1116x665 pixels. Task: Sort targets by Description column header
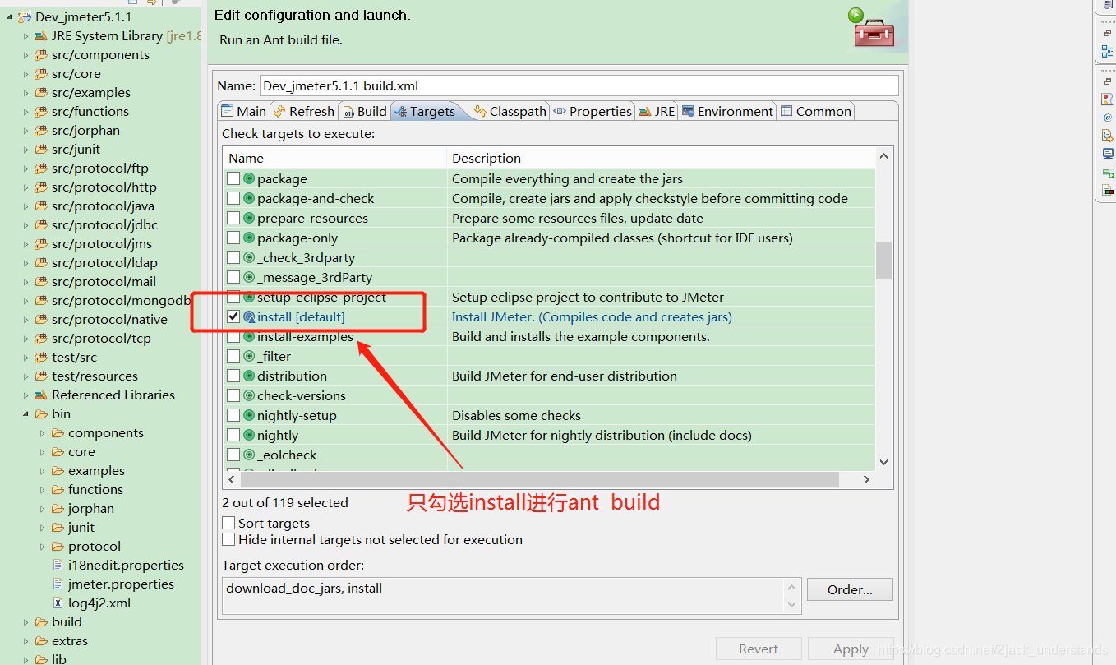coord(661,158)
